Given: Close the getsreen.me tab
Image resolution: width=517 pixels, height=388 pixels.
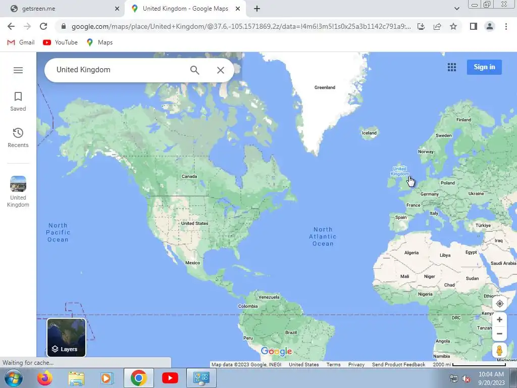Looking at the screenshot, I should (x=117, y=9).
